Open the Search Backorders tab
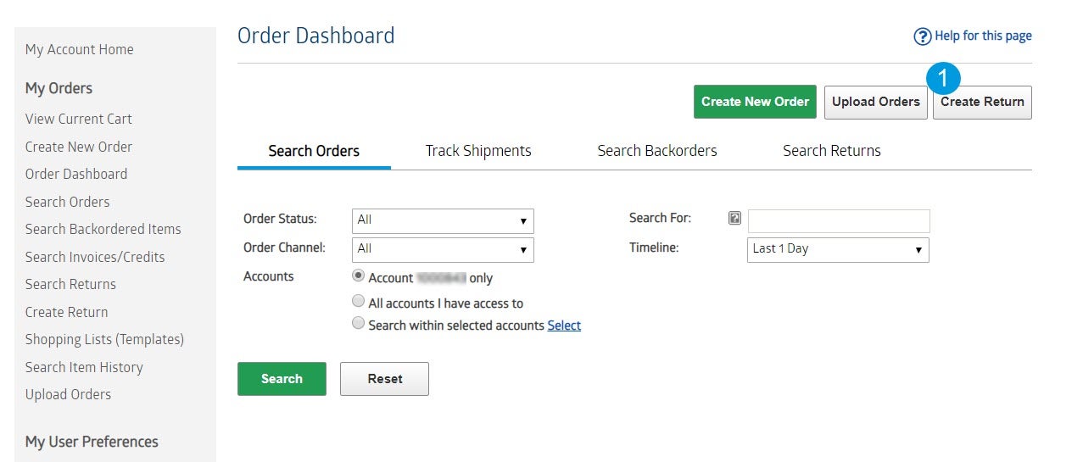Image resolution: width=1083 pixels, height=462 pixels. [657, 151]
